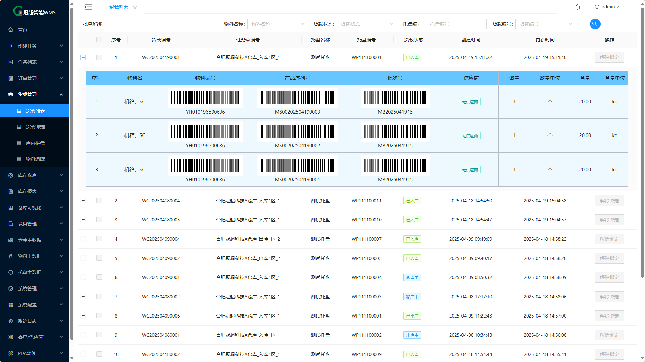
Task: Click the icon beside 货载管理
Action: [11, 94]
